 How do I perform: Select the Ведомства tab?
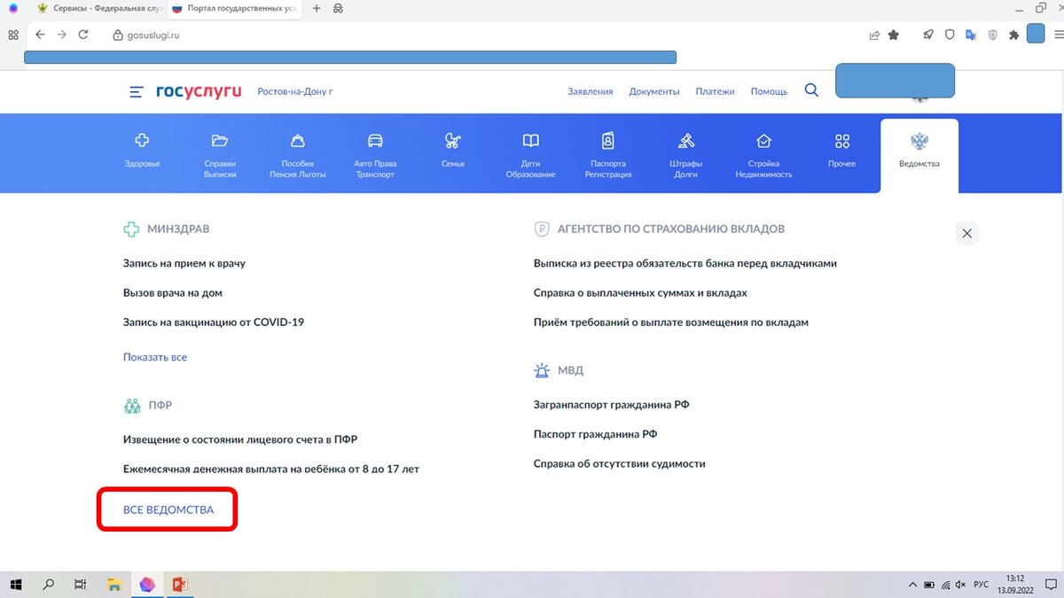919,155
